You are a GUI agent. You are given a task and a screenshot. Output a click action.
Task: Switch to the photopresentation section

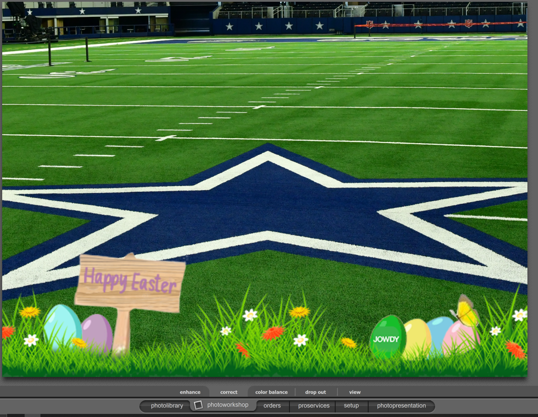point(401,406)
